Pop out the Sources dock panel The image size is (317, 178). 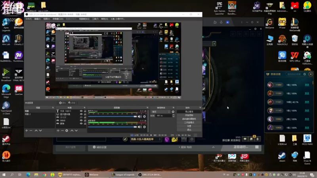click(x=84, y=108)
